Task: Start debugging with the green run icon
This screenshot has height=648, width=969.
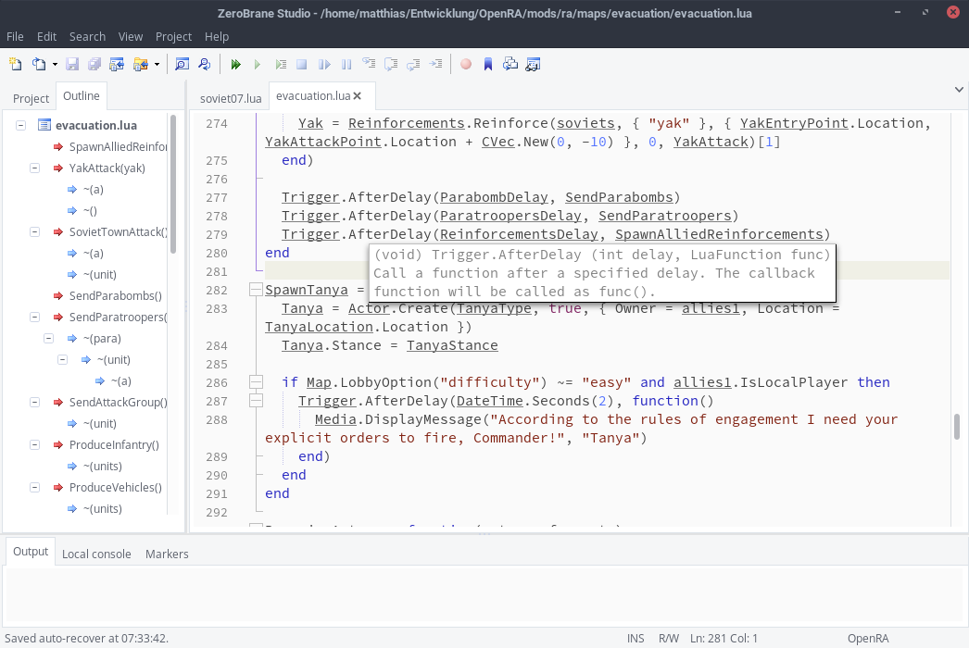Action: coord(235,64)
